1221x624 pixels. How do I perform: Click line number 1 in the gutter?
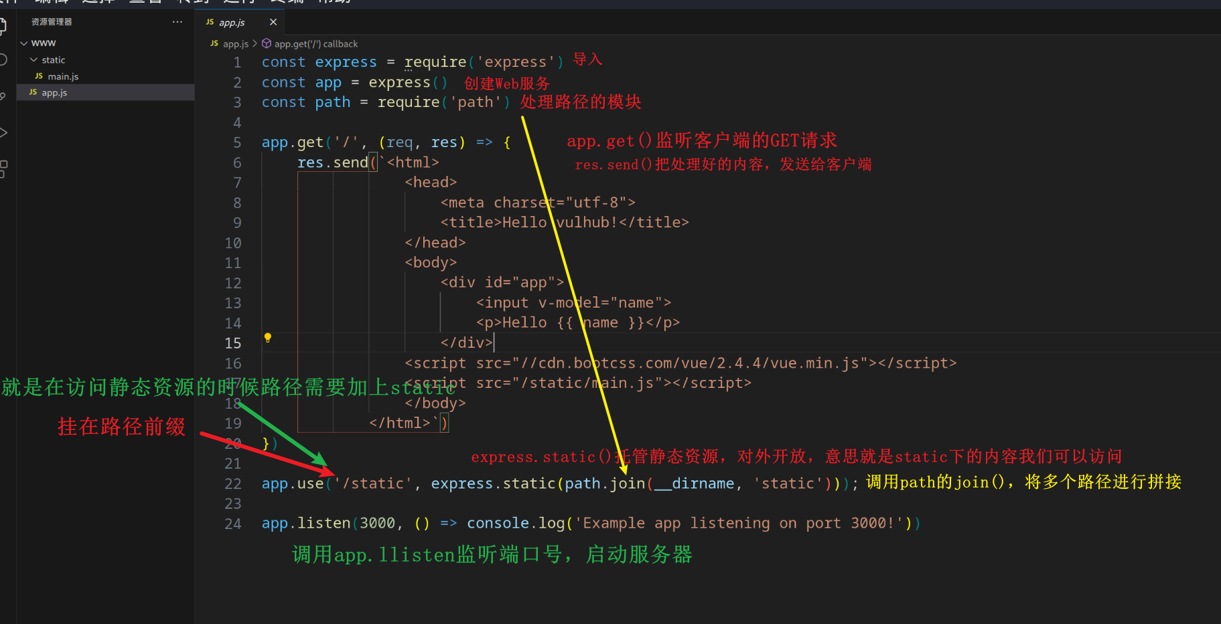(x=237, y=62)
